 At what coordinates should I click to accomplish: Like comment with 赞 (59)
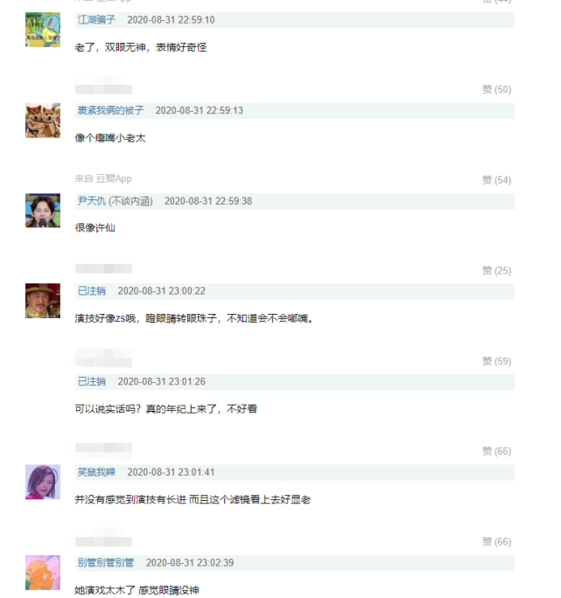pyautogui.click(x=496, y=361)
